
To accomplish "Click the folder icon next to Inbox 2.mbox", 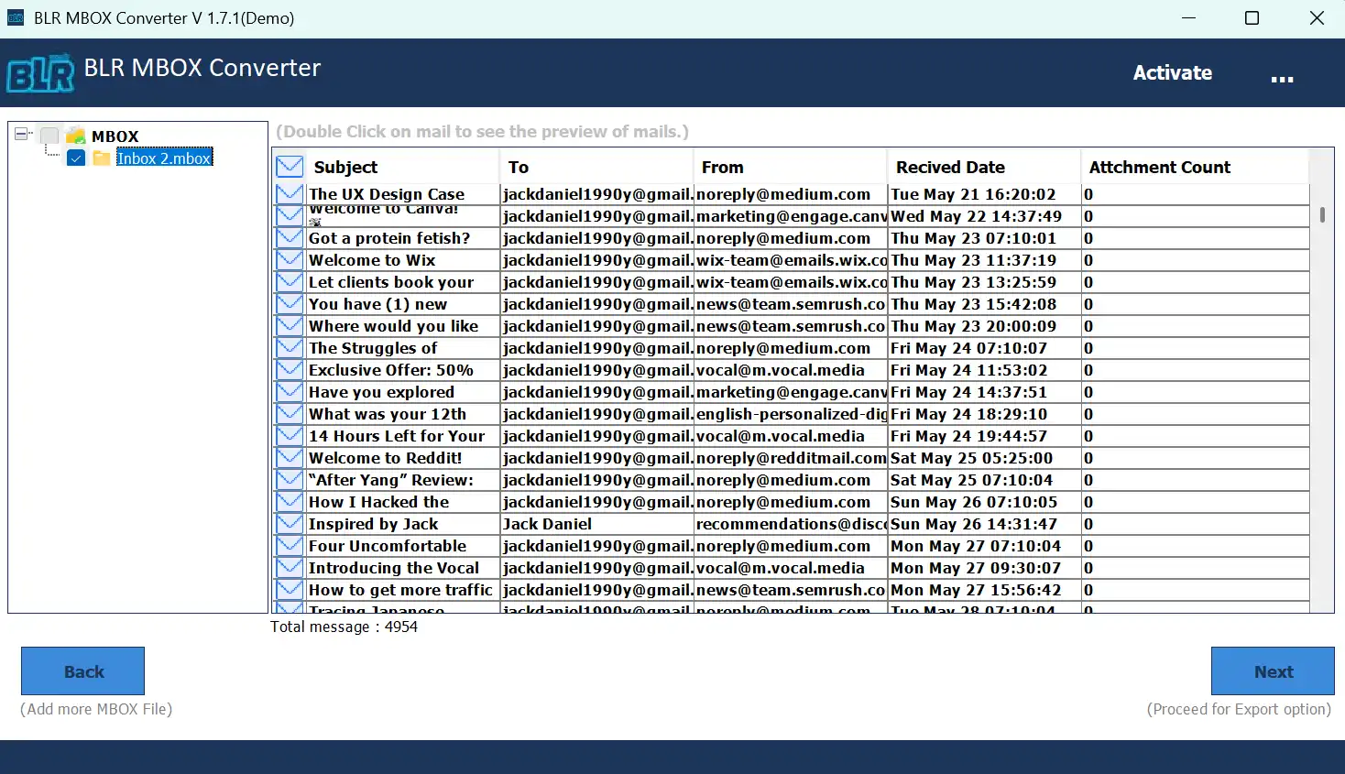I will click(101, 158).
